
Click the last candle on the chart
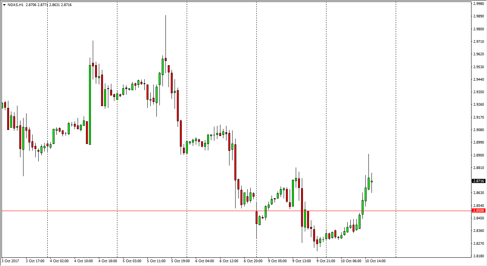click(372, 182)
